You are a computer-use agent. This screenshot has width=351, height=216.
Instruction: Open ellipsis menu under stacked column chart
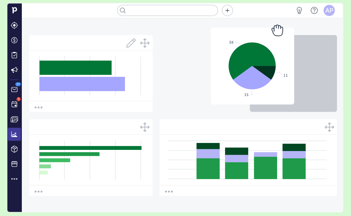click(169, 192)
